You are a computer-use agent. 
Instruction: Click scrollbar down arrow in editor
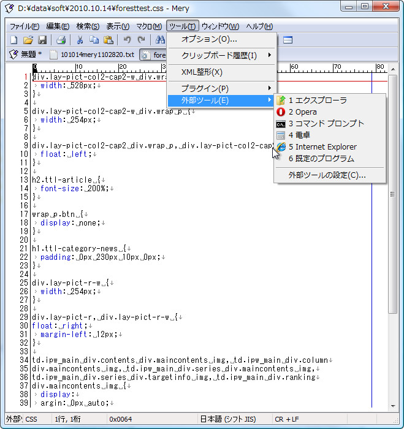[x=393, y=406]
